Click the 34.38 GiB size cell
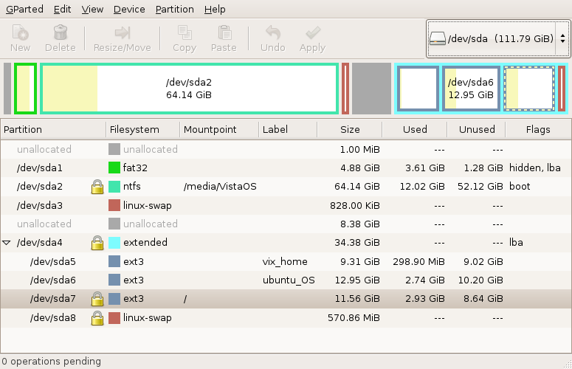The height and width of the screenshot is (369, 572). [x=357, y=243]
